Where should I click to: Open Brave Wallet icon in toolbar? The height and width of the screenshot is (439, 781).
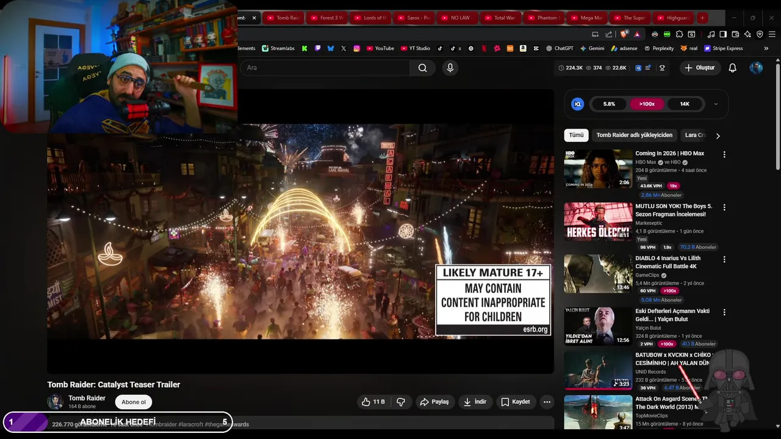[735, 34]
